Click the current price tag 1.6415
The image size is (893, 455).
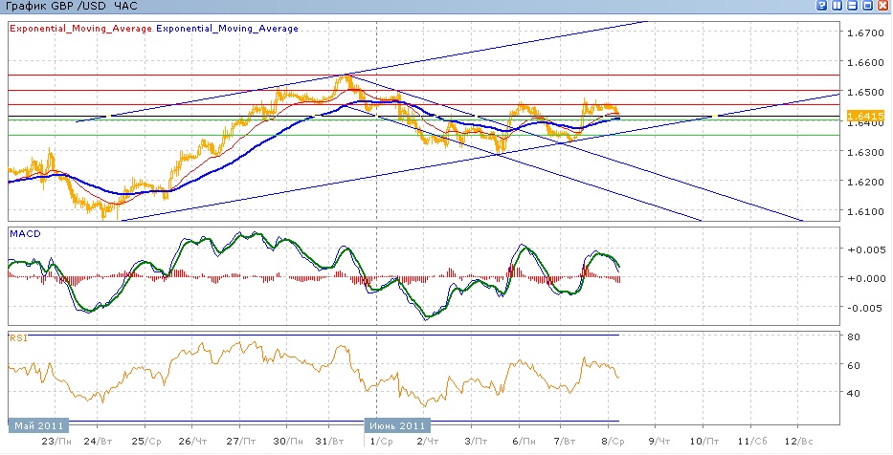[865, 116]
